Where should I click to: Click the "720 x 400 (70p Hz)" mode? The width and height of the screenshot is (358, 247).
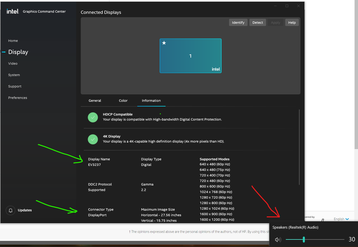click(x=215, y=175)
